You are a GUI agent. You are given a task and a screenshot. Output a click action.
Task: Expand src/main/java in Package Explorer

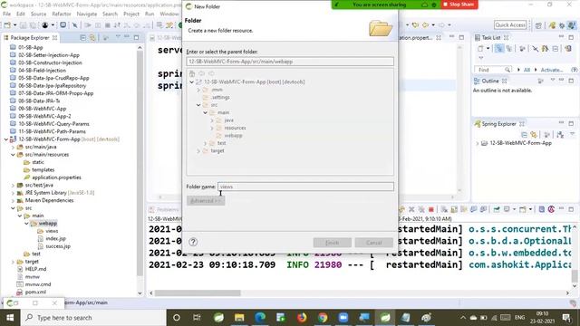(x=13, y=147)
